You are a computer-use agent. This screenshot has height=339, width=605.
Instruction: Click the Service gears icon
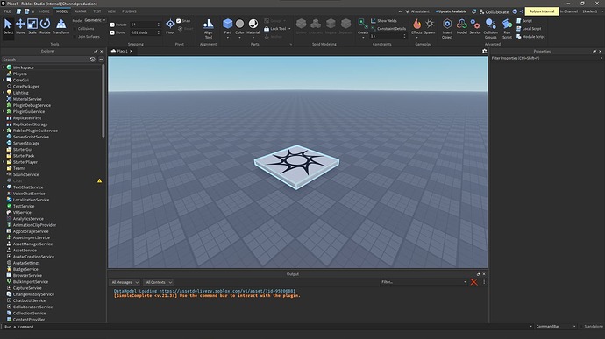(475, 26)
